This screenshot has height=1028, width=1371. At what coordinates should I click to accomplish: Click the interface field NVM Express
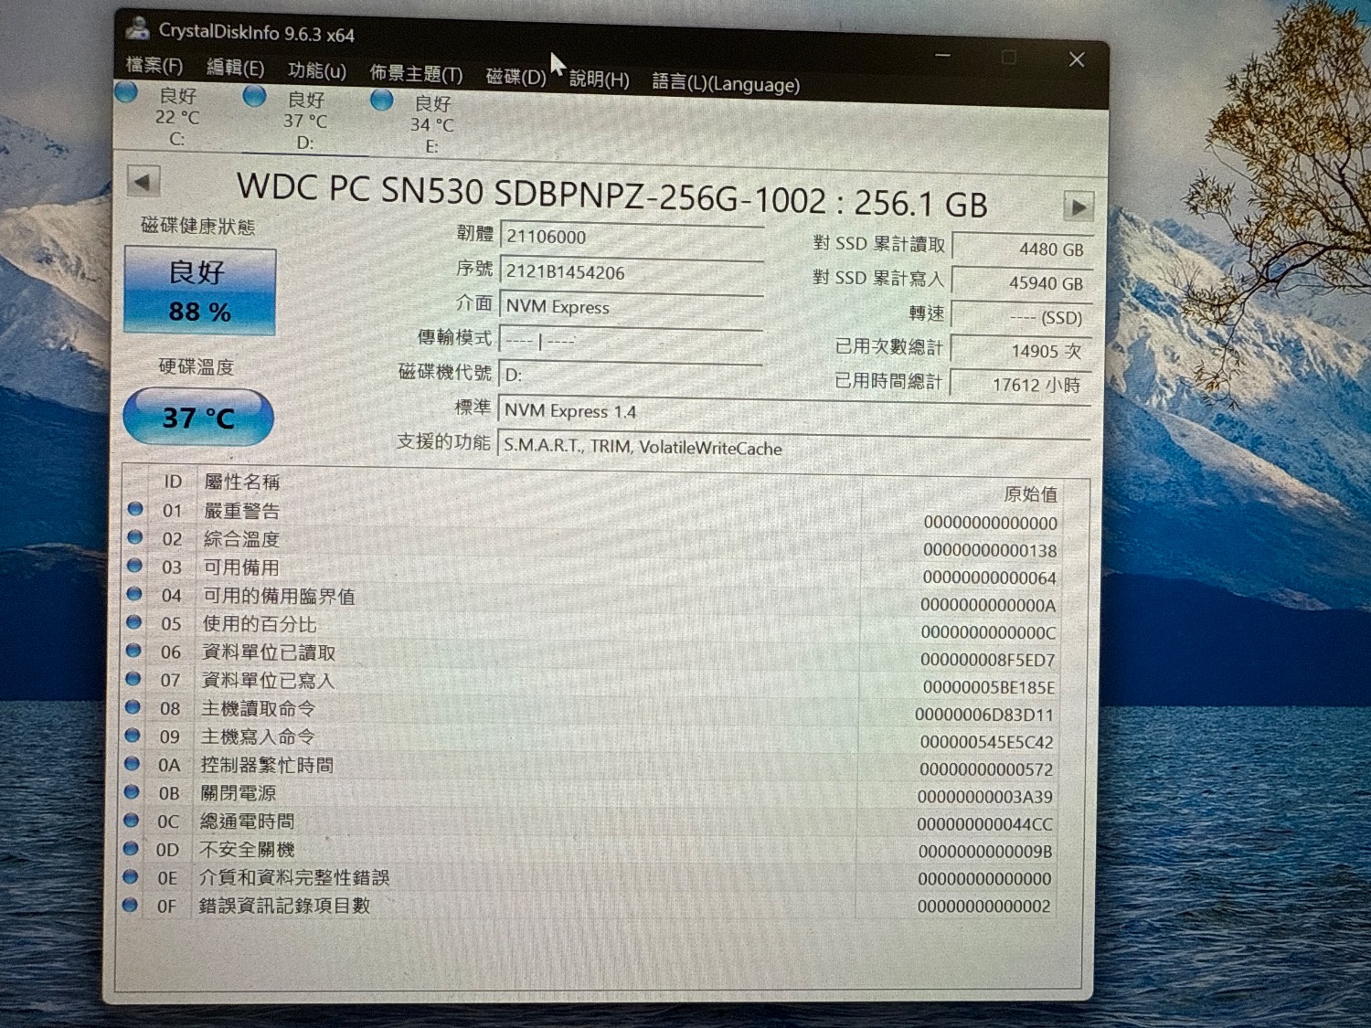[x=631, y=307]
